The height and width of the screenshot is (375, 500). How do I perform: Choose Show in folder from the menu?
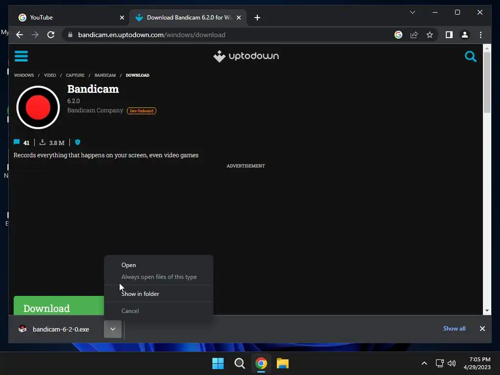point(159,293)
